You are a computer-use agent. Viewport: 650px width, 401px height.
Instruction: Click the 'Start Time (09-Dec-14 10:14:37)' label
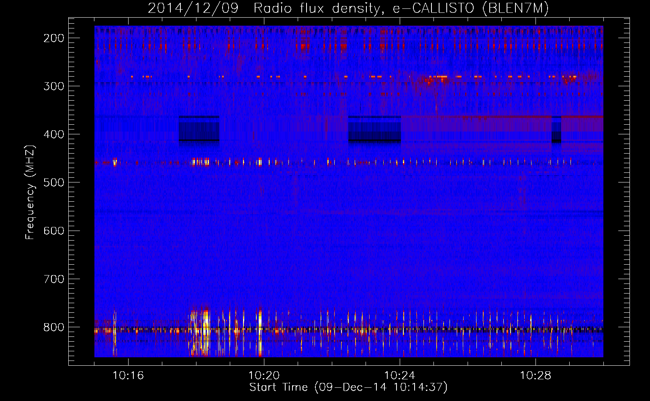click(348, 387)
